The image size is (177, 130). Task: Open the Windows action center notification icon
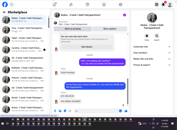click(x=172, y=123)
